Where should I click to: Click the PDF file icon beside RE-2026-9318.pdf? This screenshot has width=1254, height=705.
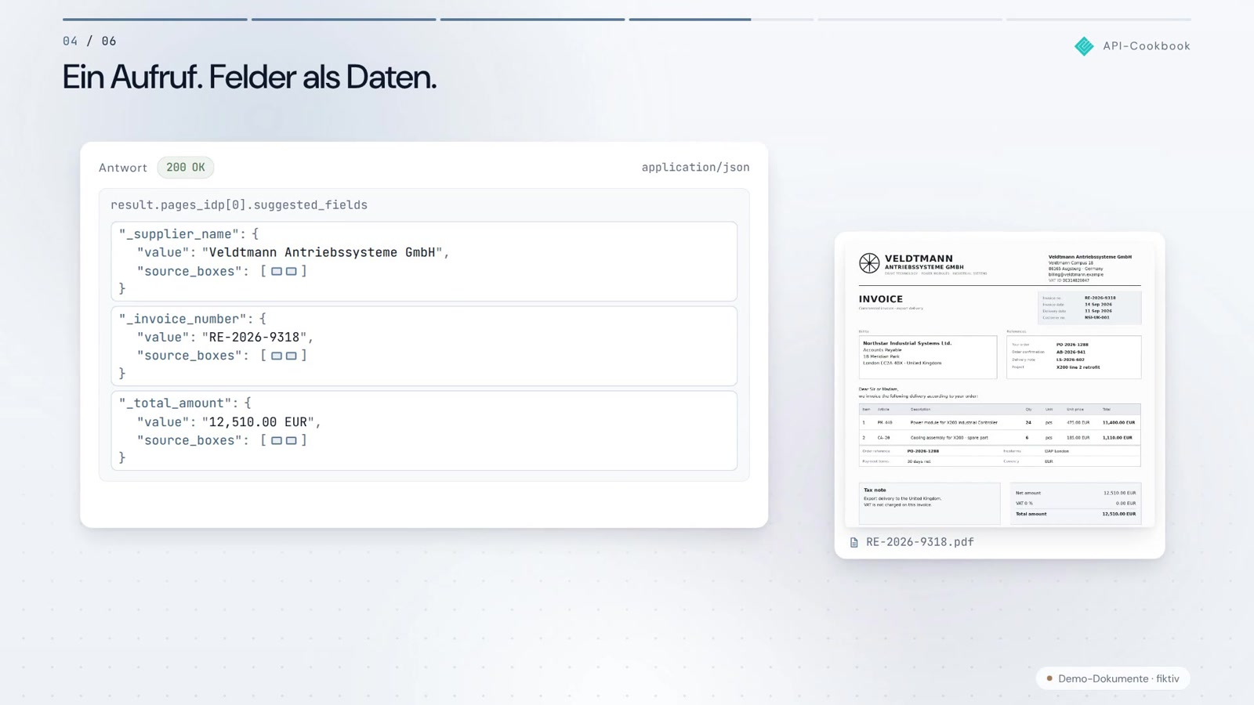click(854, 542)
